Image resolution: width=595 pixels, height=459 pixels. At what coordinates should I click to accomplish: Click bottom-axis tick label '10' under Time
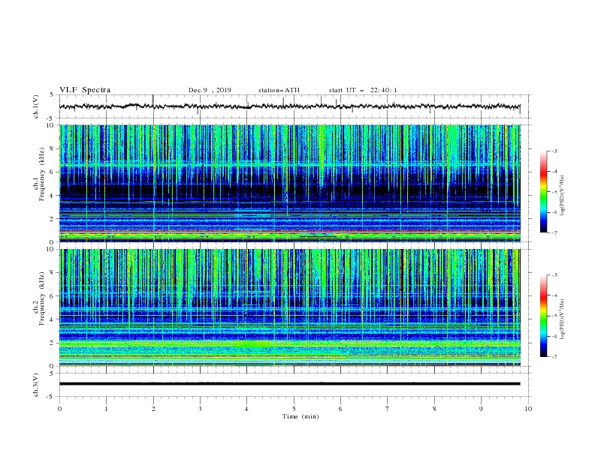pos(528,409)
